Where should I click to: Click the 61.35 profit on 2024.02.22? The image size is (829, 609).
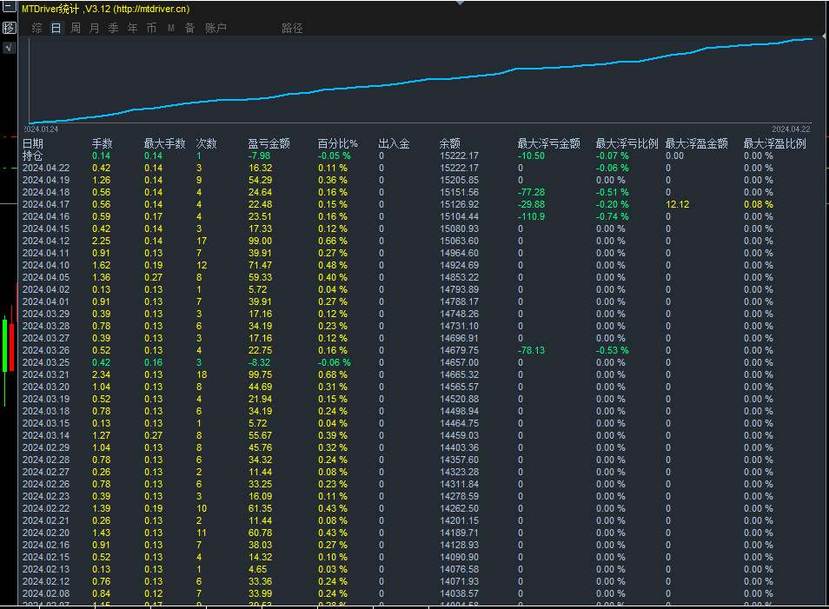(x=260, y=508)
